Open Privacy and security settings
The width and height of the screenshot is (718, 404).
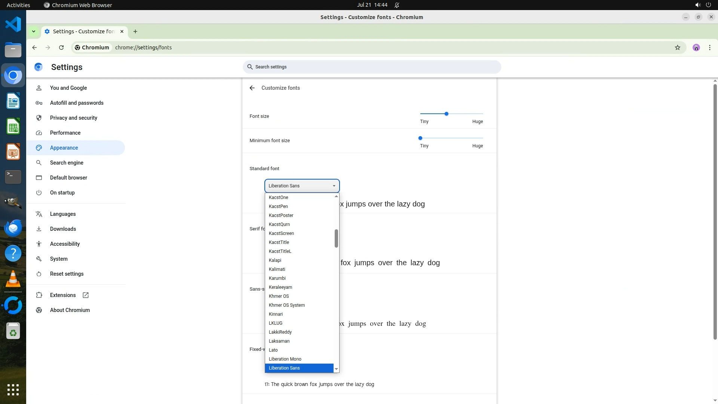tap(74, 118)
